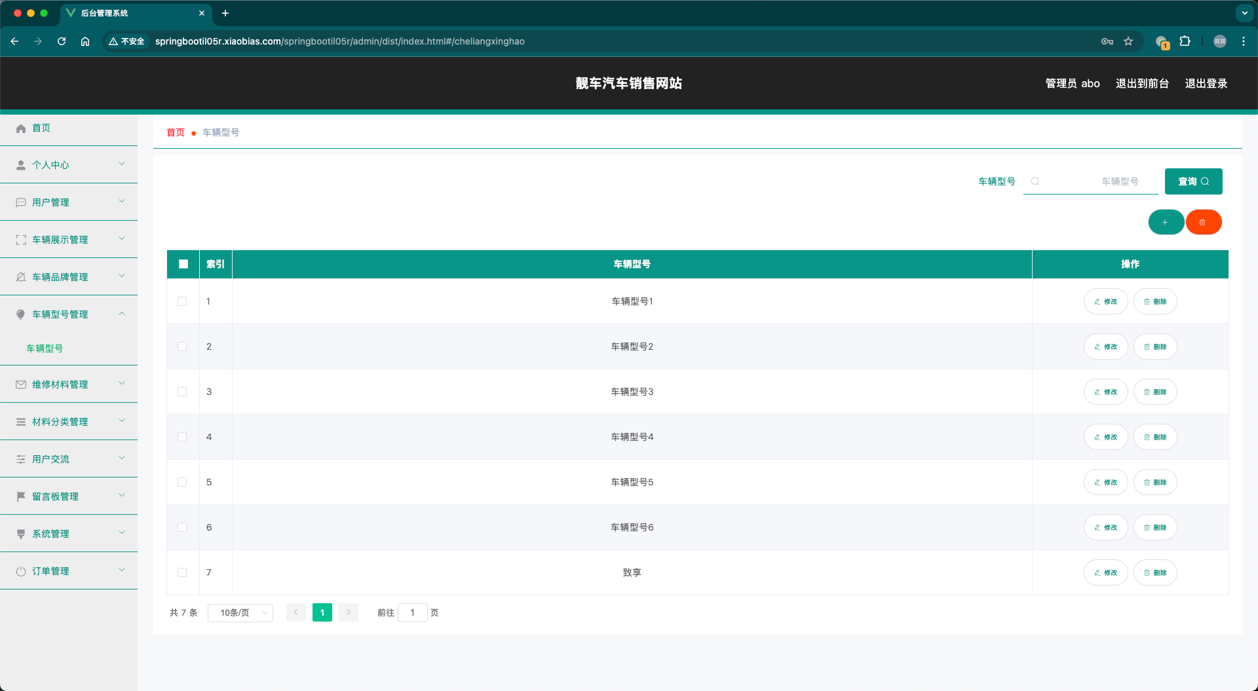Image resolution: width=1258 pixels, height=691 pixels.
Task: Click the 前往 page number input
Action: pos(413,612)
